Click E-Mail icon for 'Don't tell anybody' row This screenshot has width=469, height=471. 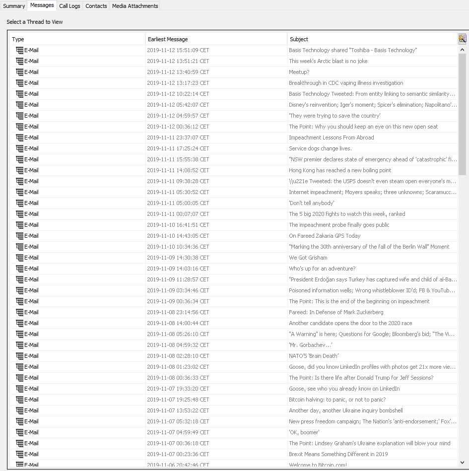point(20,203)
